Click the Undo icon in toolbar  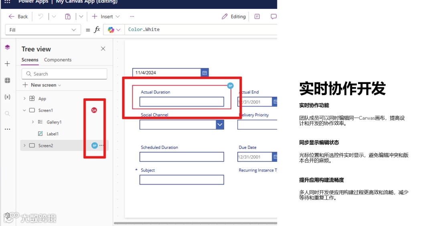(x=40, y=16)
